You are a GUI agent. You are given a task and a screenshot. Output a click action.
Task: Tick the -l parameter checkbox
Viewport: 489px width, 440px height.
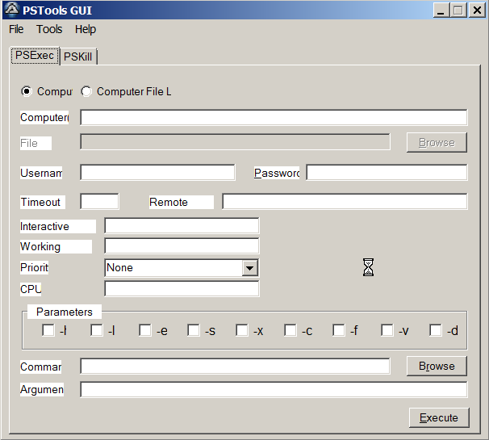point(97,330)
